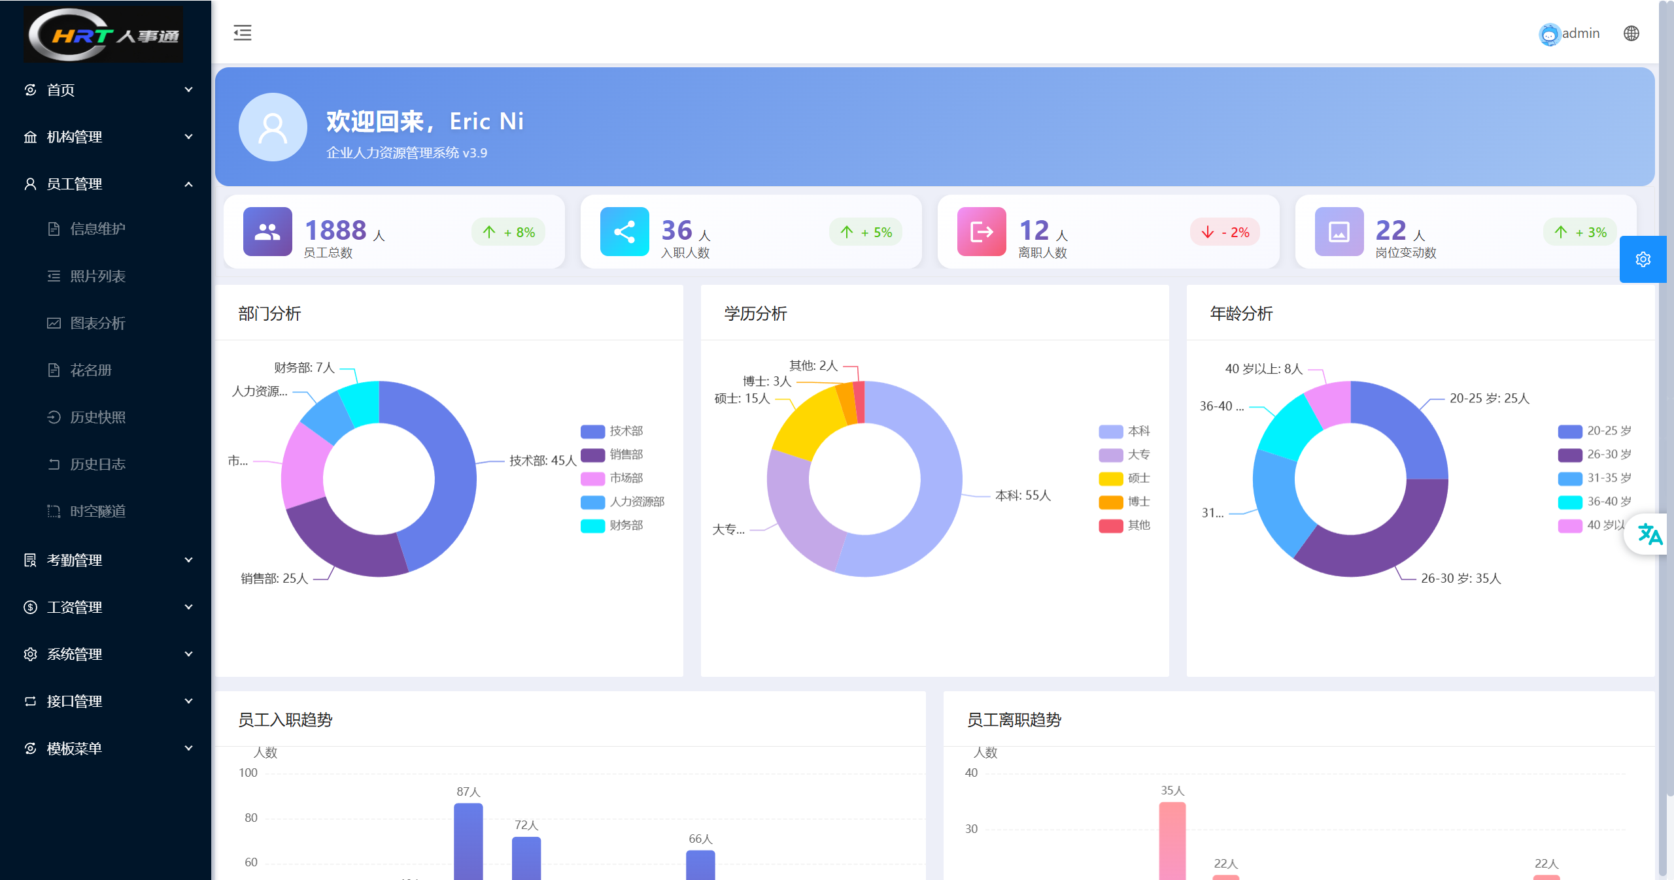
Task: Click the 照片列表 list icon
Action: click(54, 276)
